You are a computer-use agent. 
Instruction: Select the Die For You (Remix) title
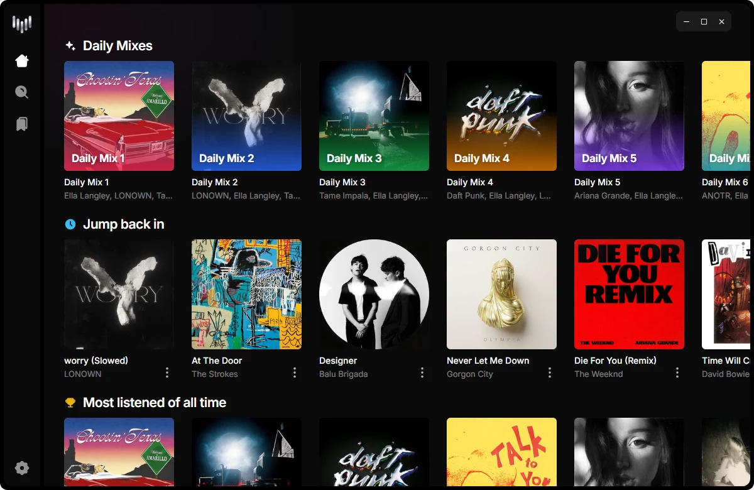click(615, 361)
